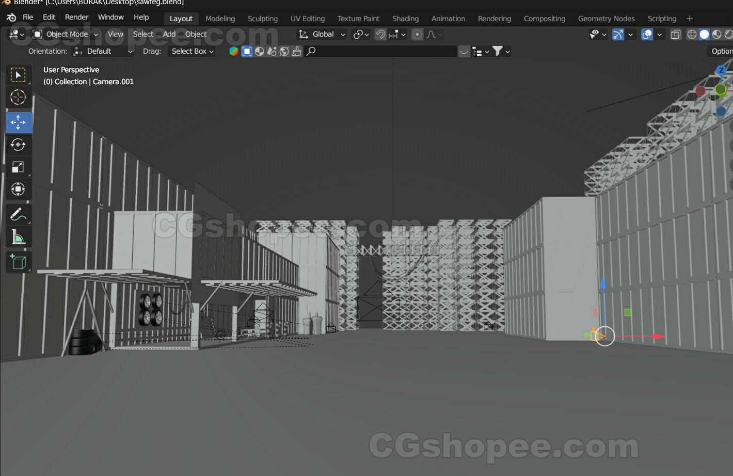Click the globe world icon in icon row

click(284, 51)
